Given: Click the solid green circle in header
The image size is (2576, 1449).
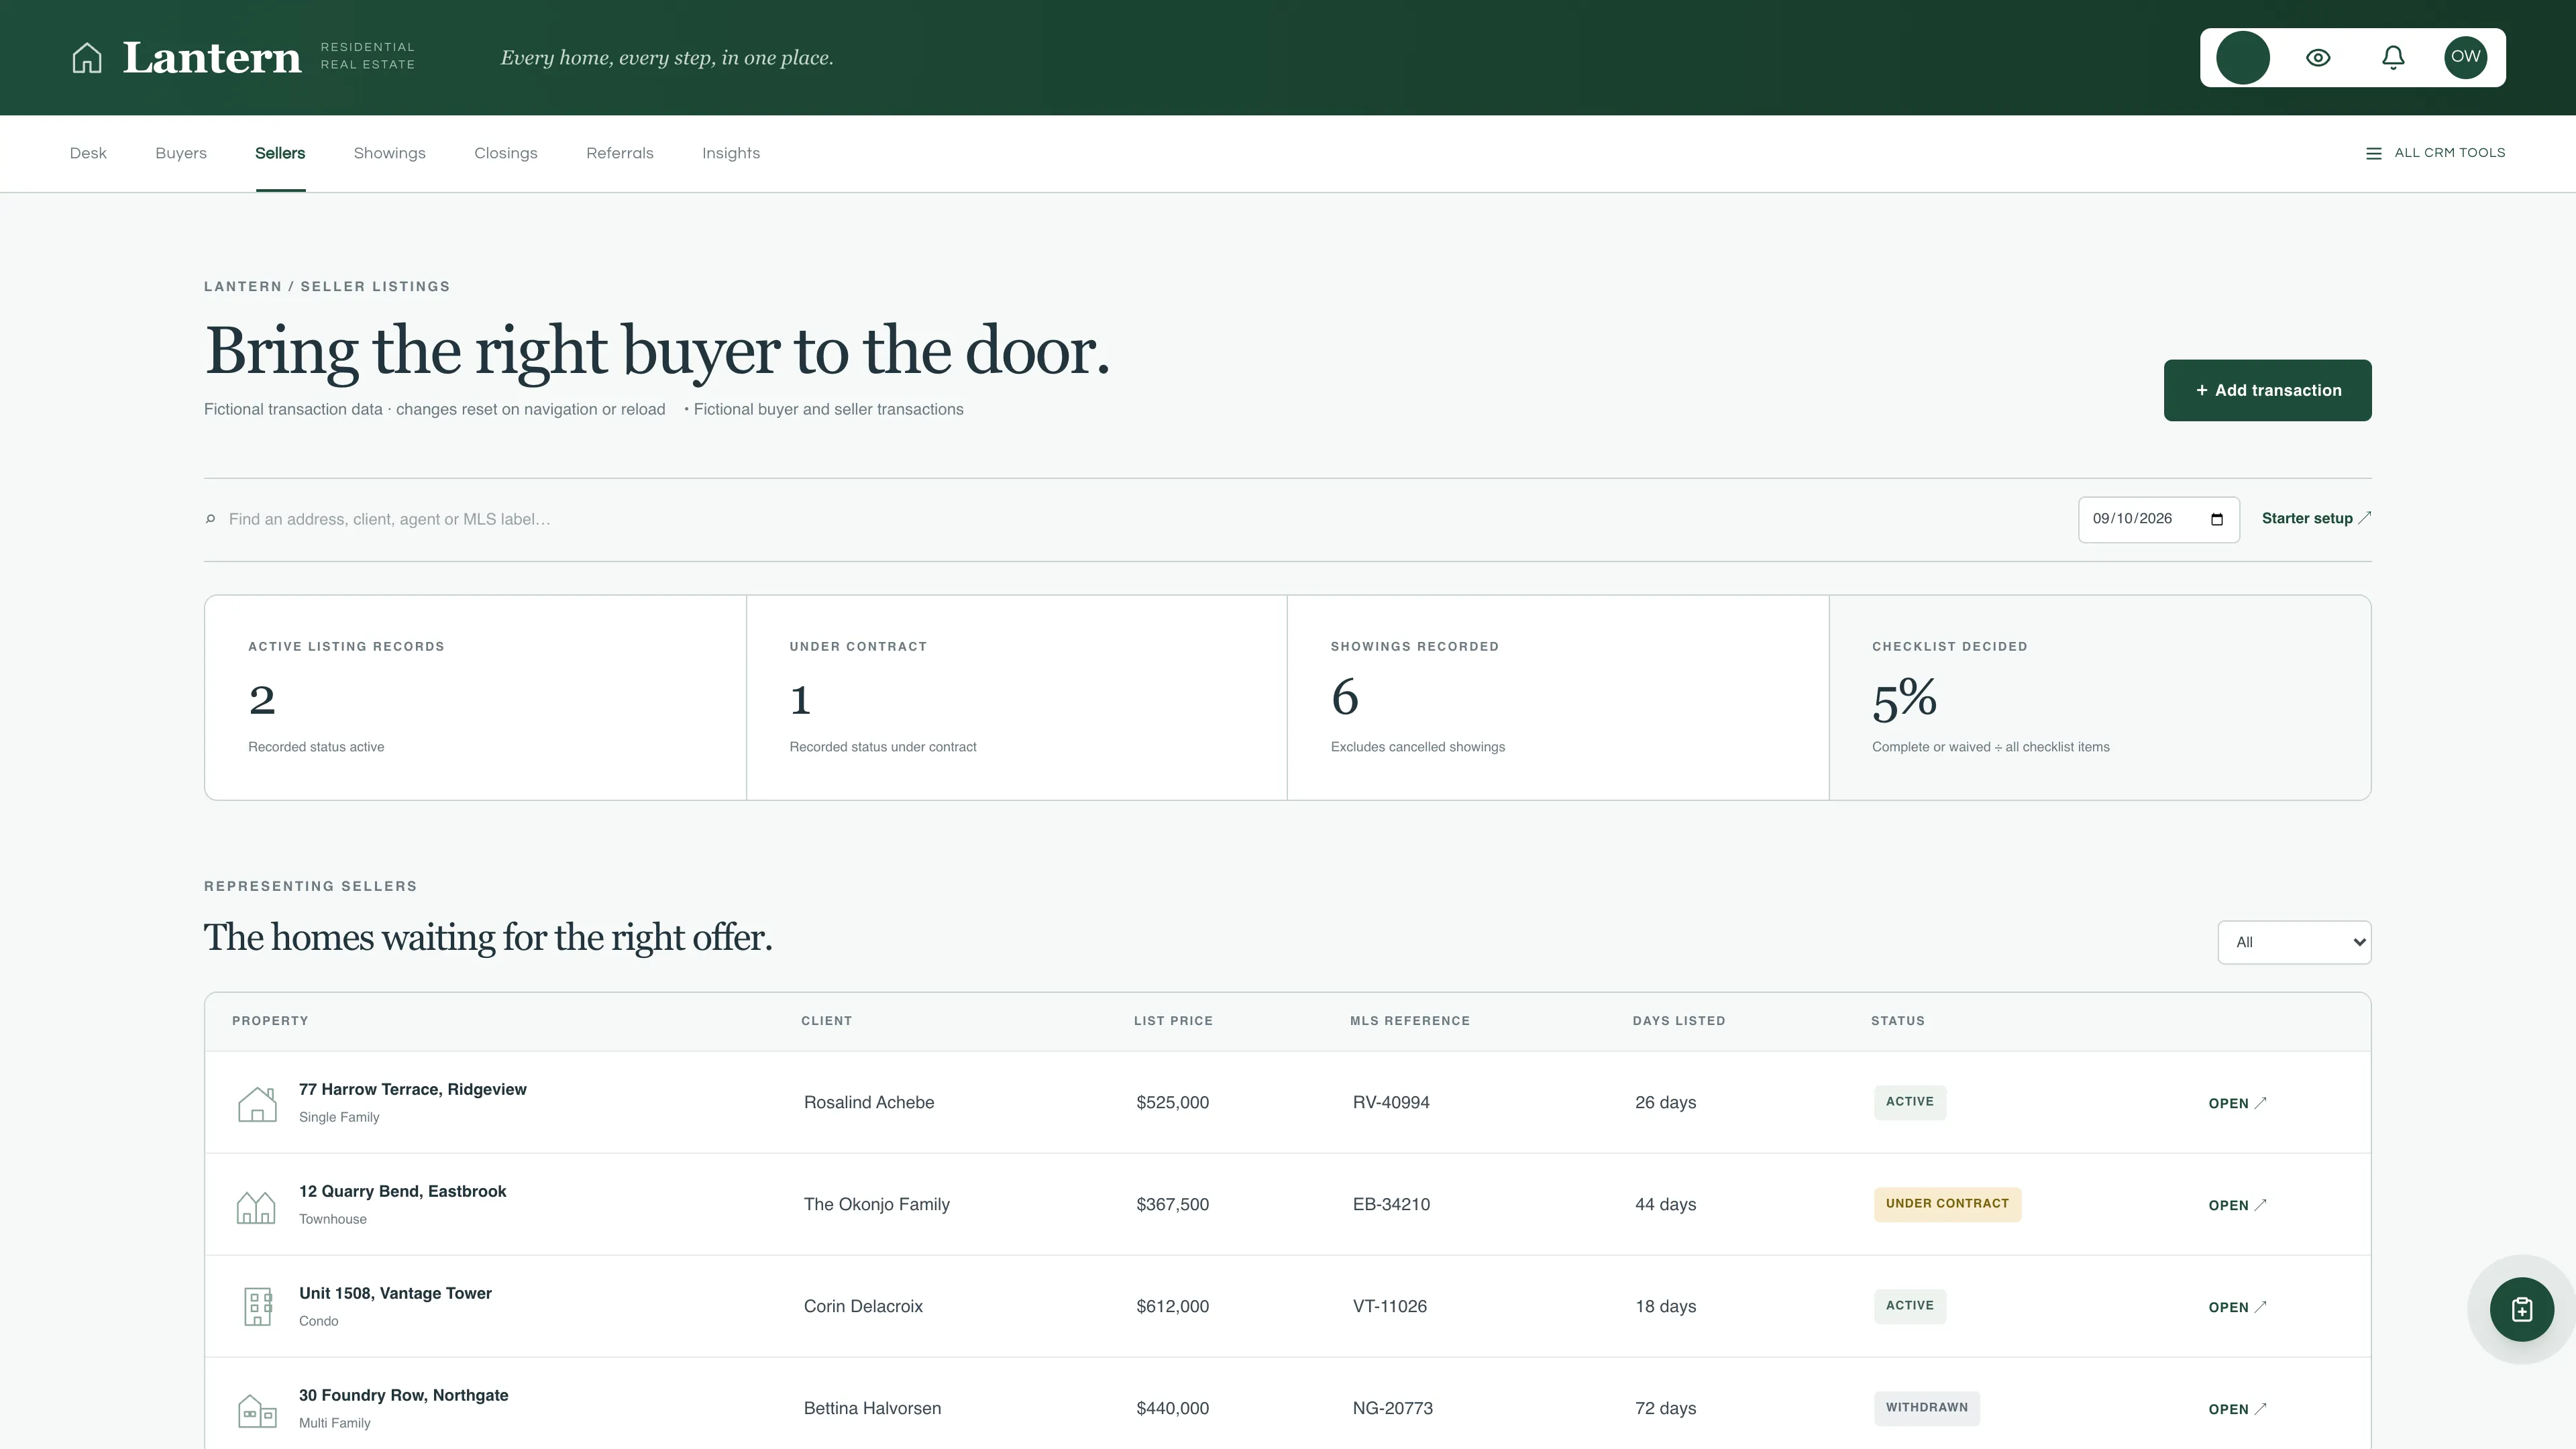Looking at the screenshot, I should tap(2243, 58).
